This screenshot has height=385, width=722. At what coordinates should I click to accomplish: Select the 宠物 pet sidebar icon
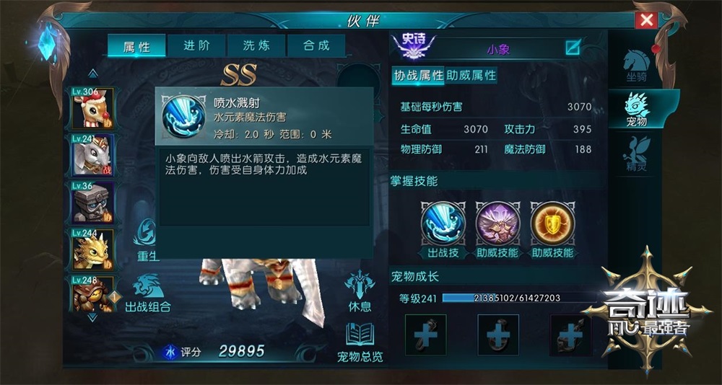point(637,110)
